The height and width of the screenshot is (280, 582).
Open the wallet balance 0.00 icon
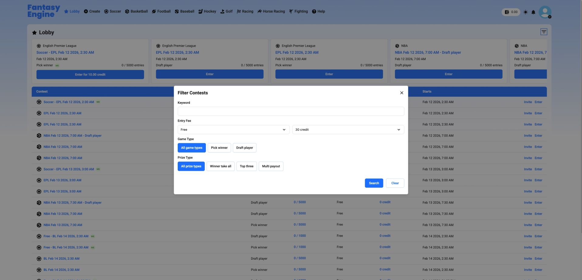click(511, 12)
